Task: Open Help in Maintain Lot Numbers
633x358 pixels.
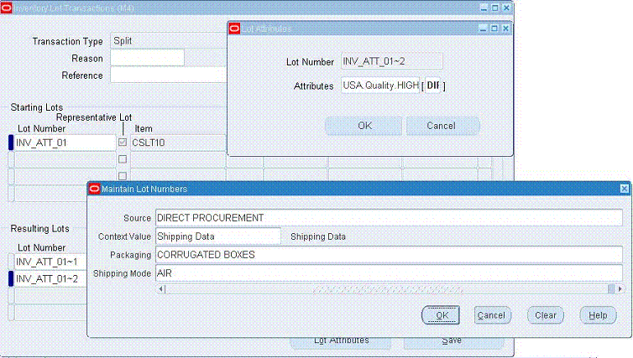Action: (598, 315)
